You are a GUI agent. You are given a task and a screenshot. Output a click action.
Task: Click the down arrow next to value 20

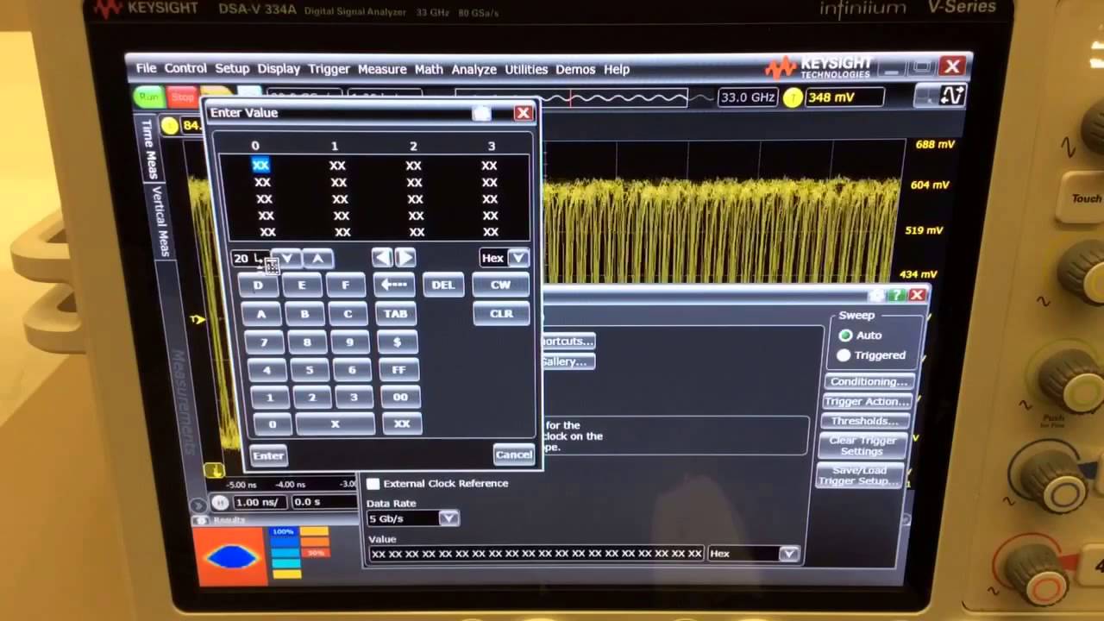(x=288, y=258)
